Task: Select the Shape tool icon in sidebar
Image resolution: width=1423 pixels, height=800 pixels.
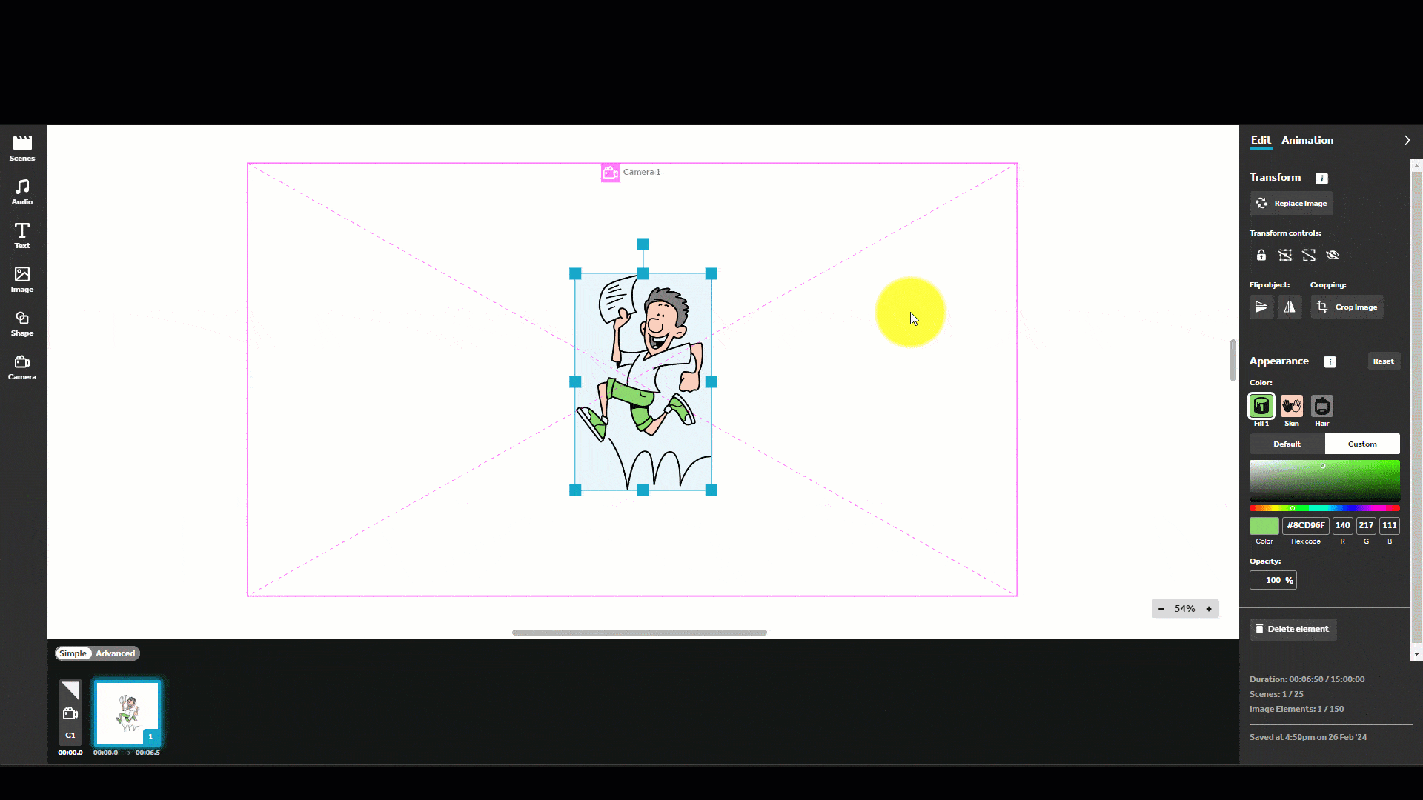Action: pos(21,323)
